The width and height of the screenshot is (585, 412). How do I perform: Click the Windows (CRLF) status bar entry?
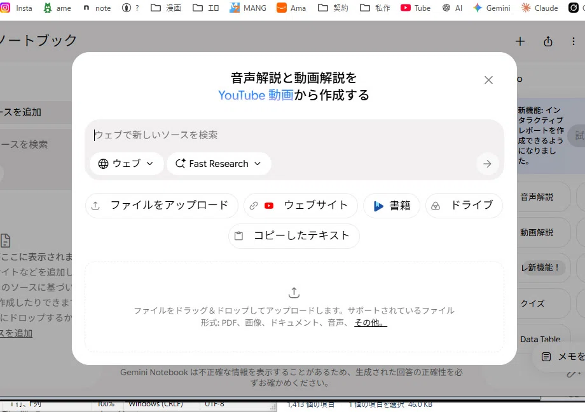click(x=156, y=404)
